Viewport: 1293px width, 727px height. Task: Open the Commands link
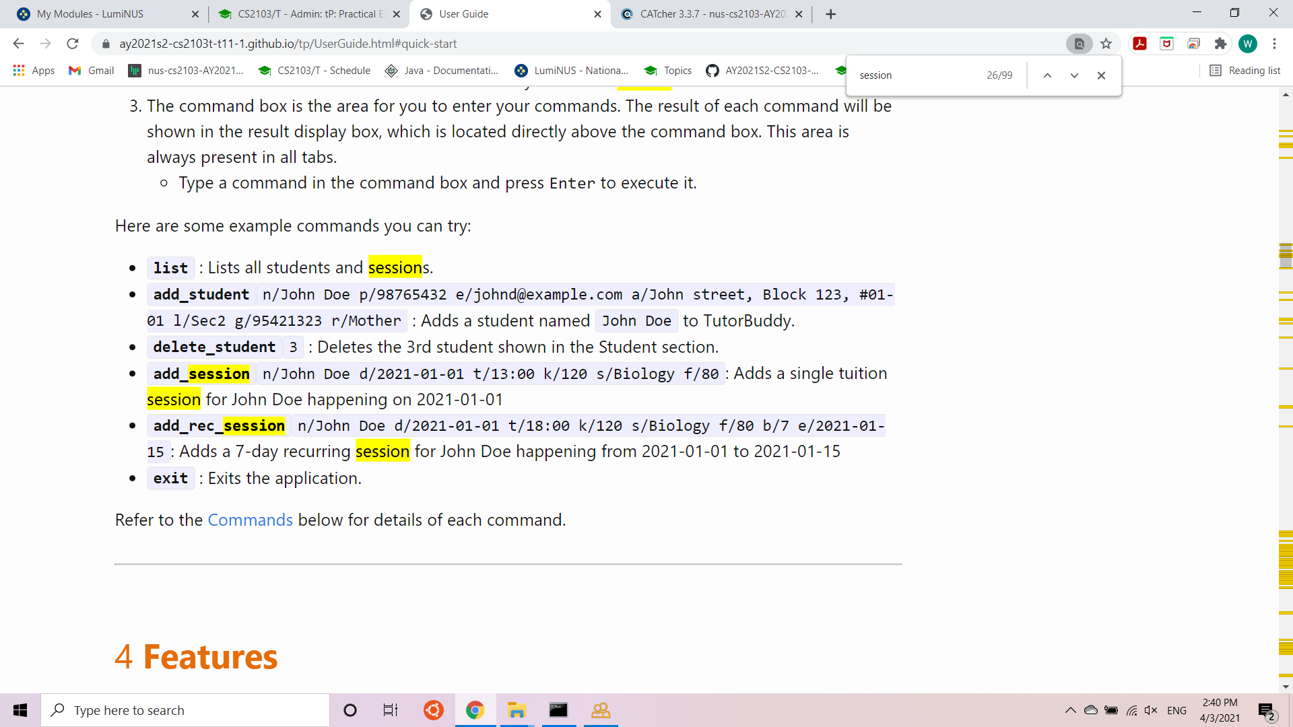tap(250, 520)
